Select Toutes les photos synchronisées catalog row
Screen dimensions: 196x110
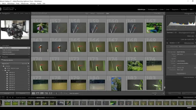(15, 50)
